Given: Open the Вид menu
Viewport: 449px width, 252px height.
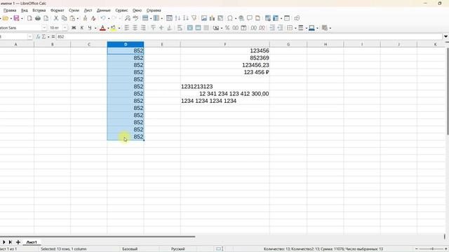Looking at the screenshot, I should (25, 10).
